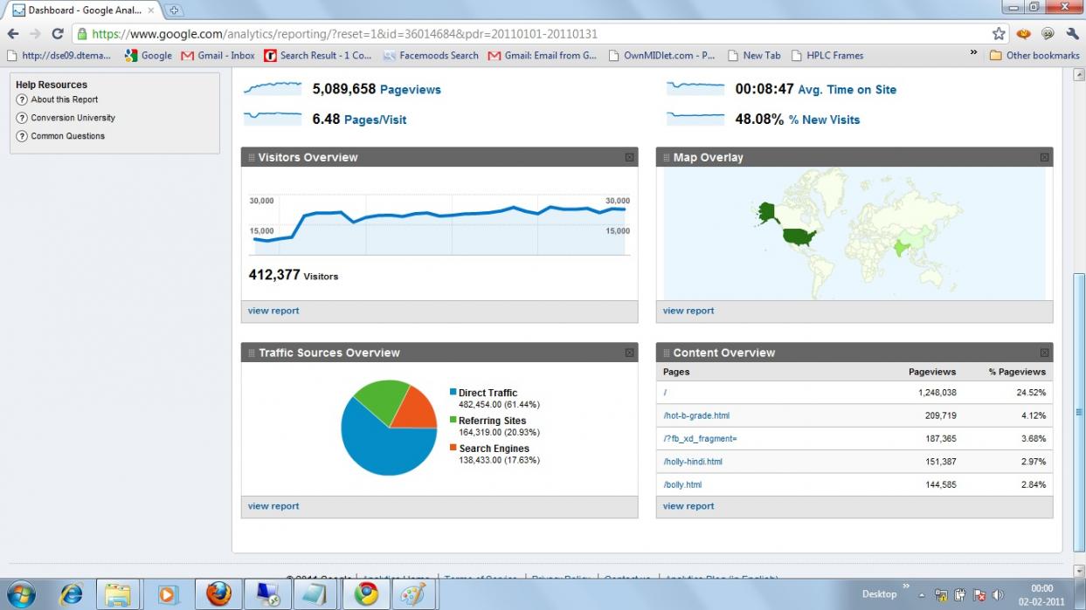Viewport: 1086px width, 610px height.
Task: Close the Map Overlay panel
Action: coord(1044,158)
